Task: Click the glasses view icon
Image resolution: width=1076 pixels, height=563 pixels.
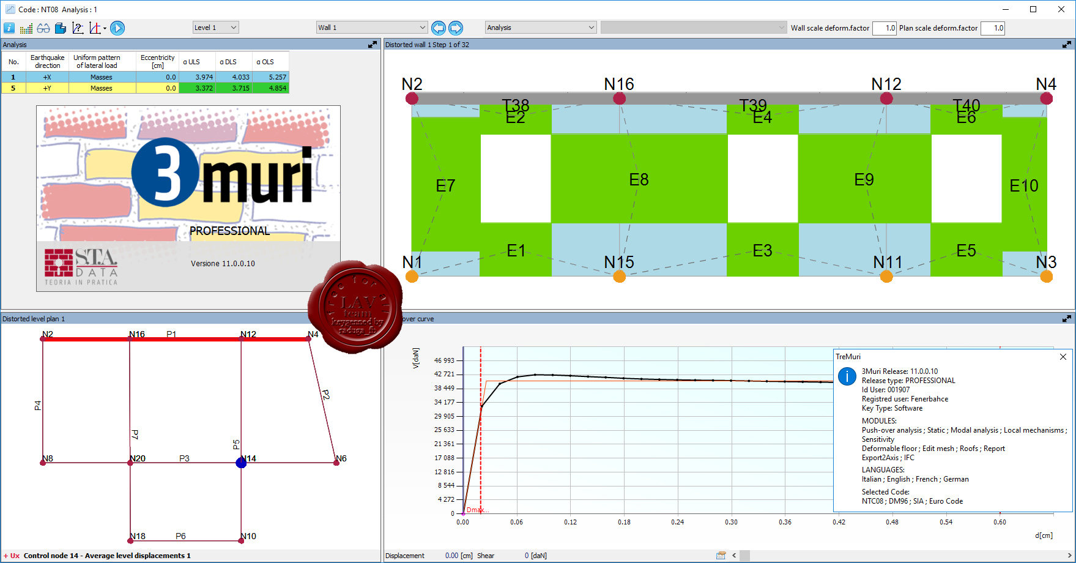Action: pos(43,28)
